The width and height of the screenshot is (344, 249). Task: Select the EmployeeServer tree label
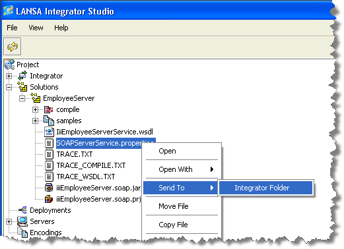click(x=69, y=98)
